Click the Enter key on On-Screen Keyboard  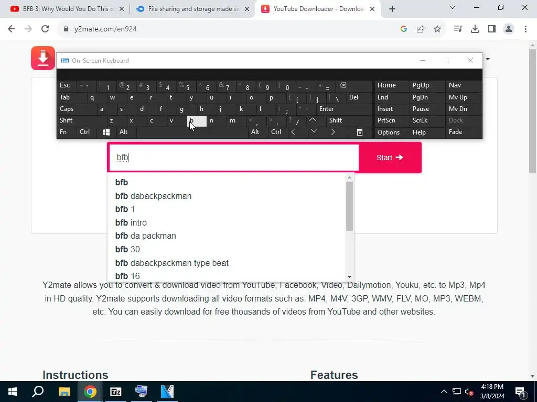click(x=344, y=109)
